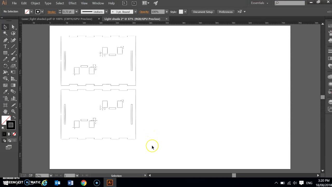Click the Opacity panel link

[144, 12]
